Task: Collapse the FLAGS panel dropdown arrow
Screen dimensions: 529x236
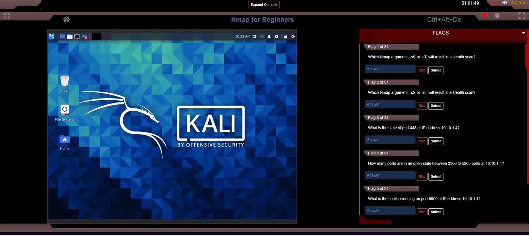Action: point(523,33)
